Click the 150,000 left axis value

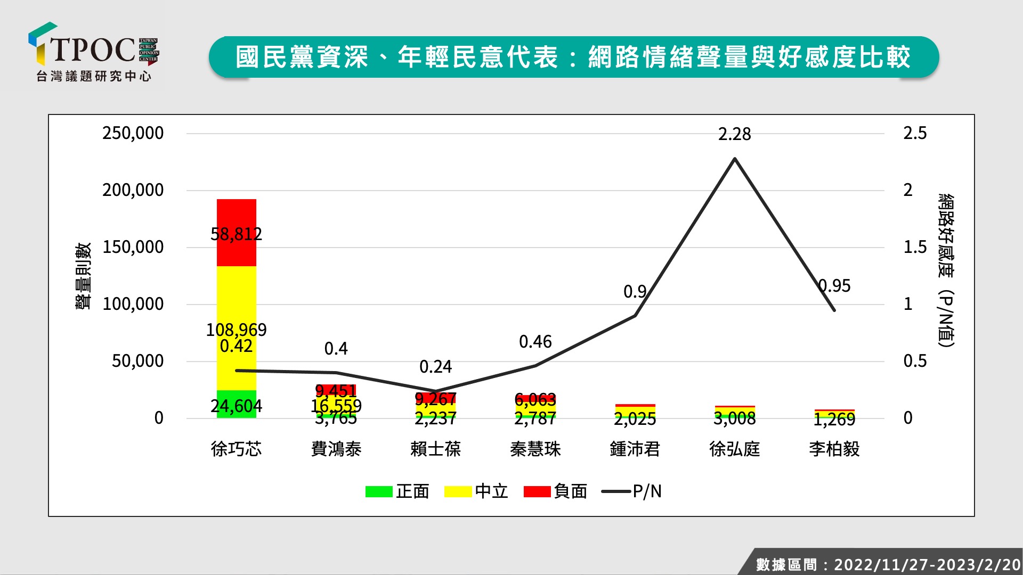pos(133,247)
